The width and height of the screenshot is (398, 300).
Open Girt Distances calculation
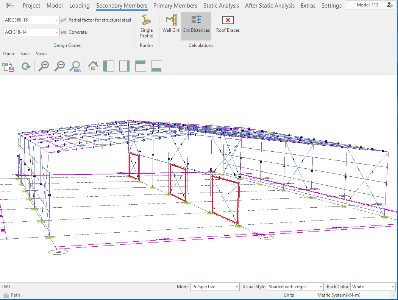pos(196,23)
